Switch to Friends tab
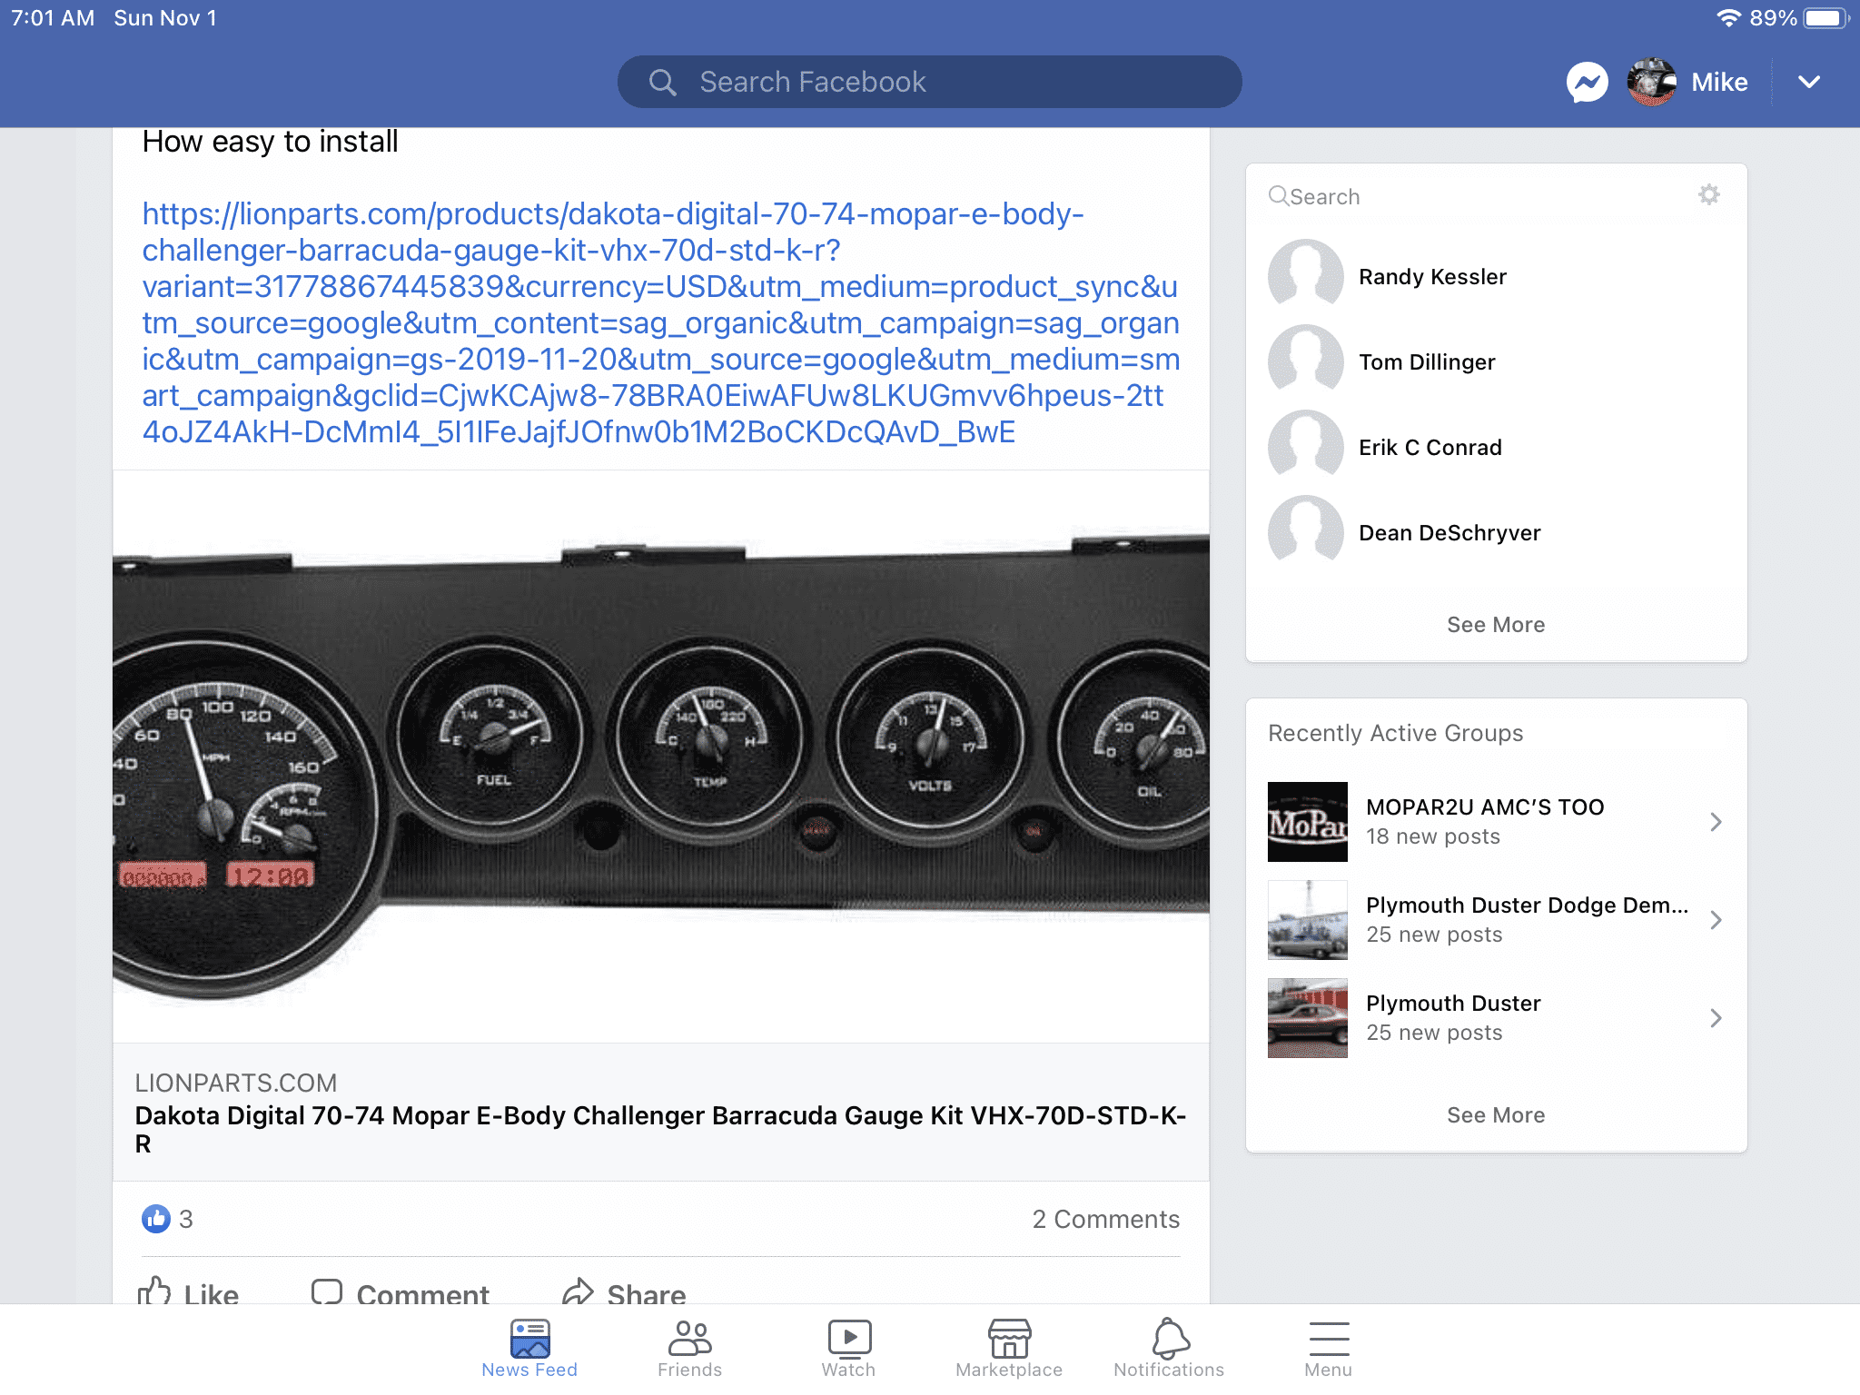 (689, 1349)
